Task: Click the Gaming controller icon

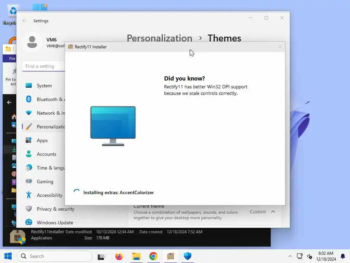Action: tap(29, 181)
